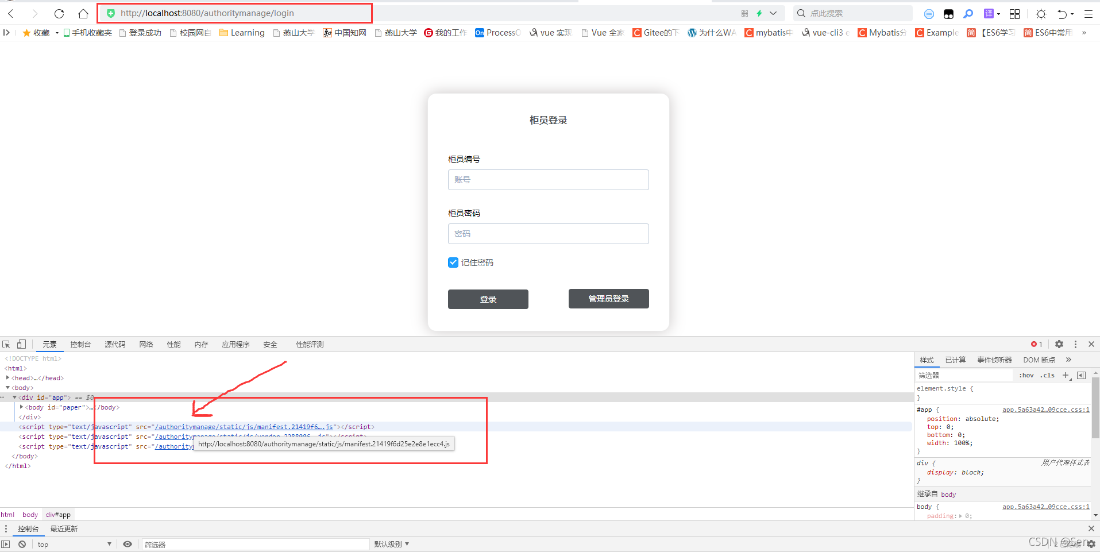1100x552 pixels.
Task: Toggle the 记住密码 checkbox
Action: point(453,263)
